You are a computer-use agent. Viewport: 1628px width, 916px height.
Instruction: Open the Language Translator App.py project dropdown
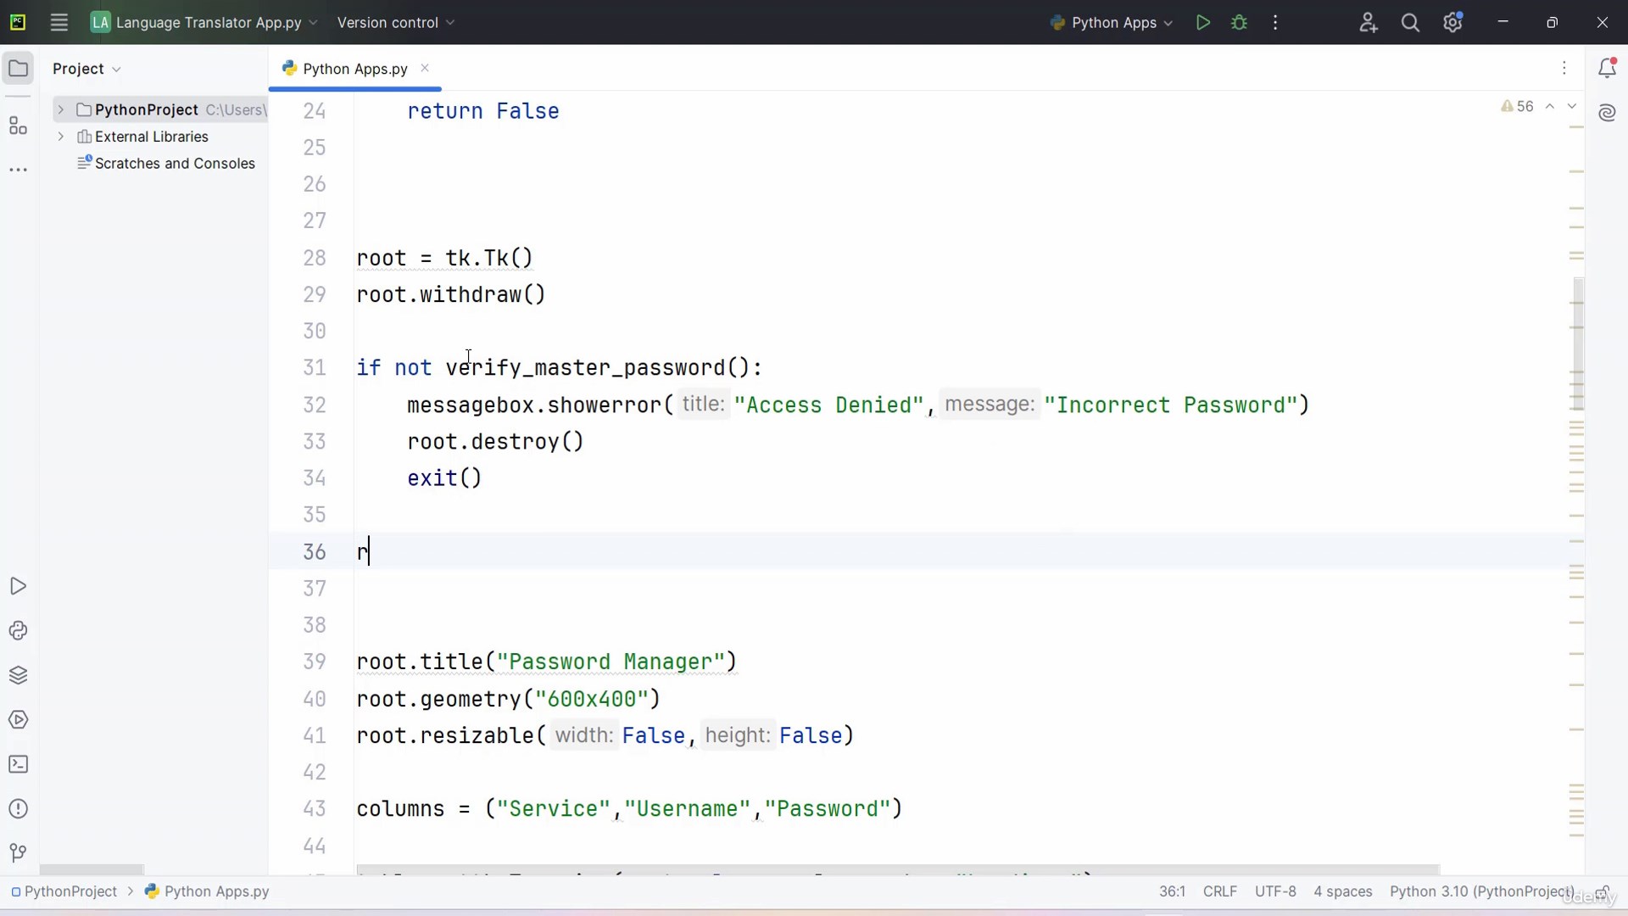(204, 23)
